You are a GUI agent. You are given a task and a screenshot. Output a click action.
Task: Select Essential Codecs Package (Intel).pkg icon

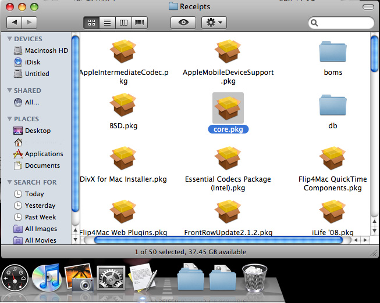click(x=228, y=158)
